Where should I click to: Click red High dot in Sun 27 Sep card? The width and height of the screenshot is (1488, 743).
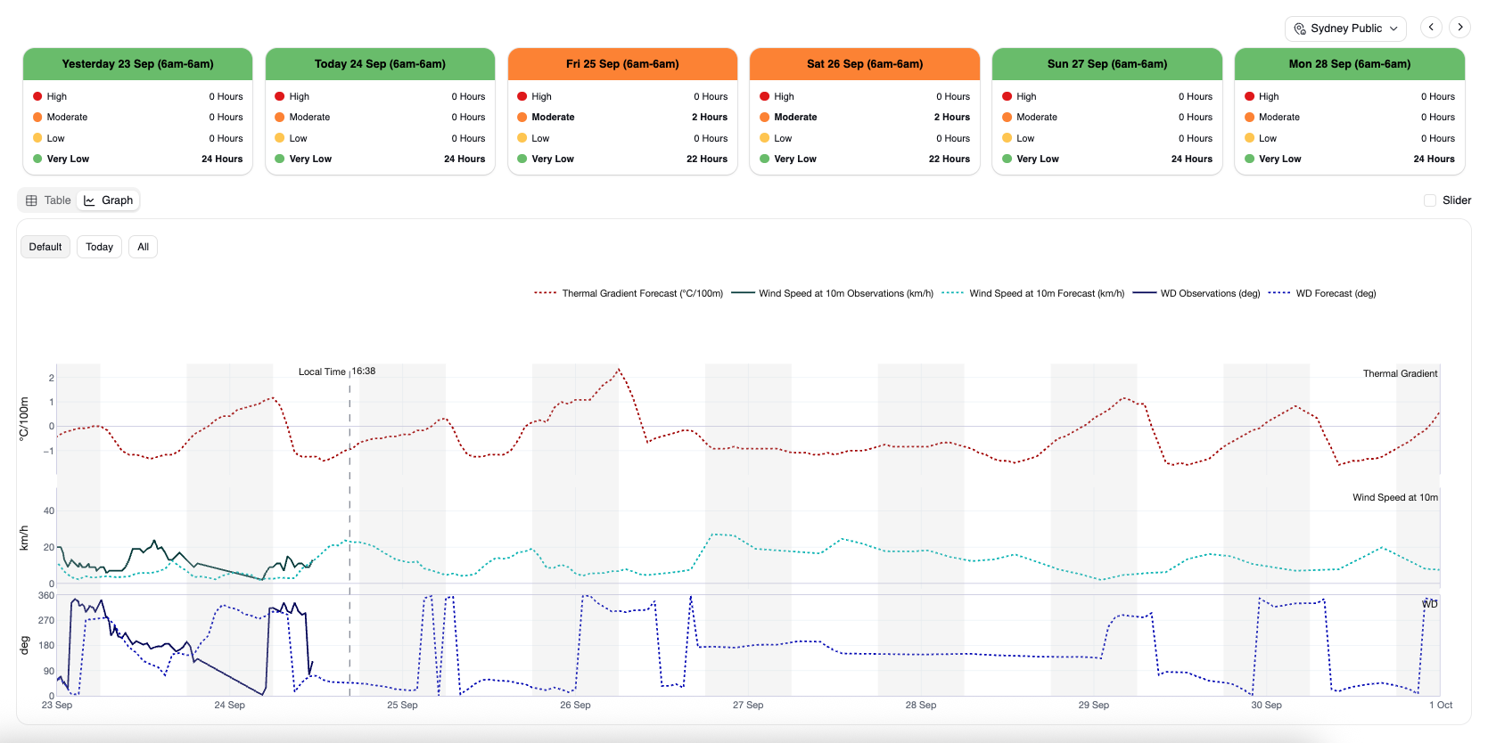pos(1007,96)
